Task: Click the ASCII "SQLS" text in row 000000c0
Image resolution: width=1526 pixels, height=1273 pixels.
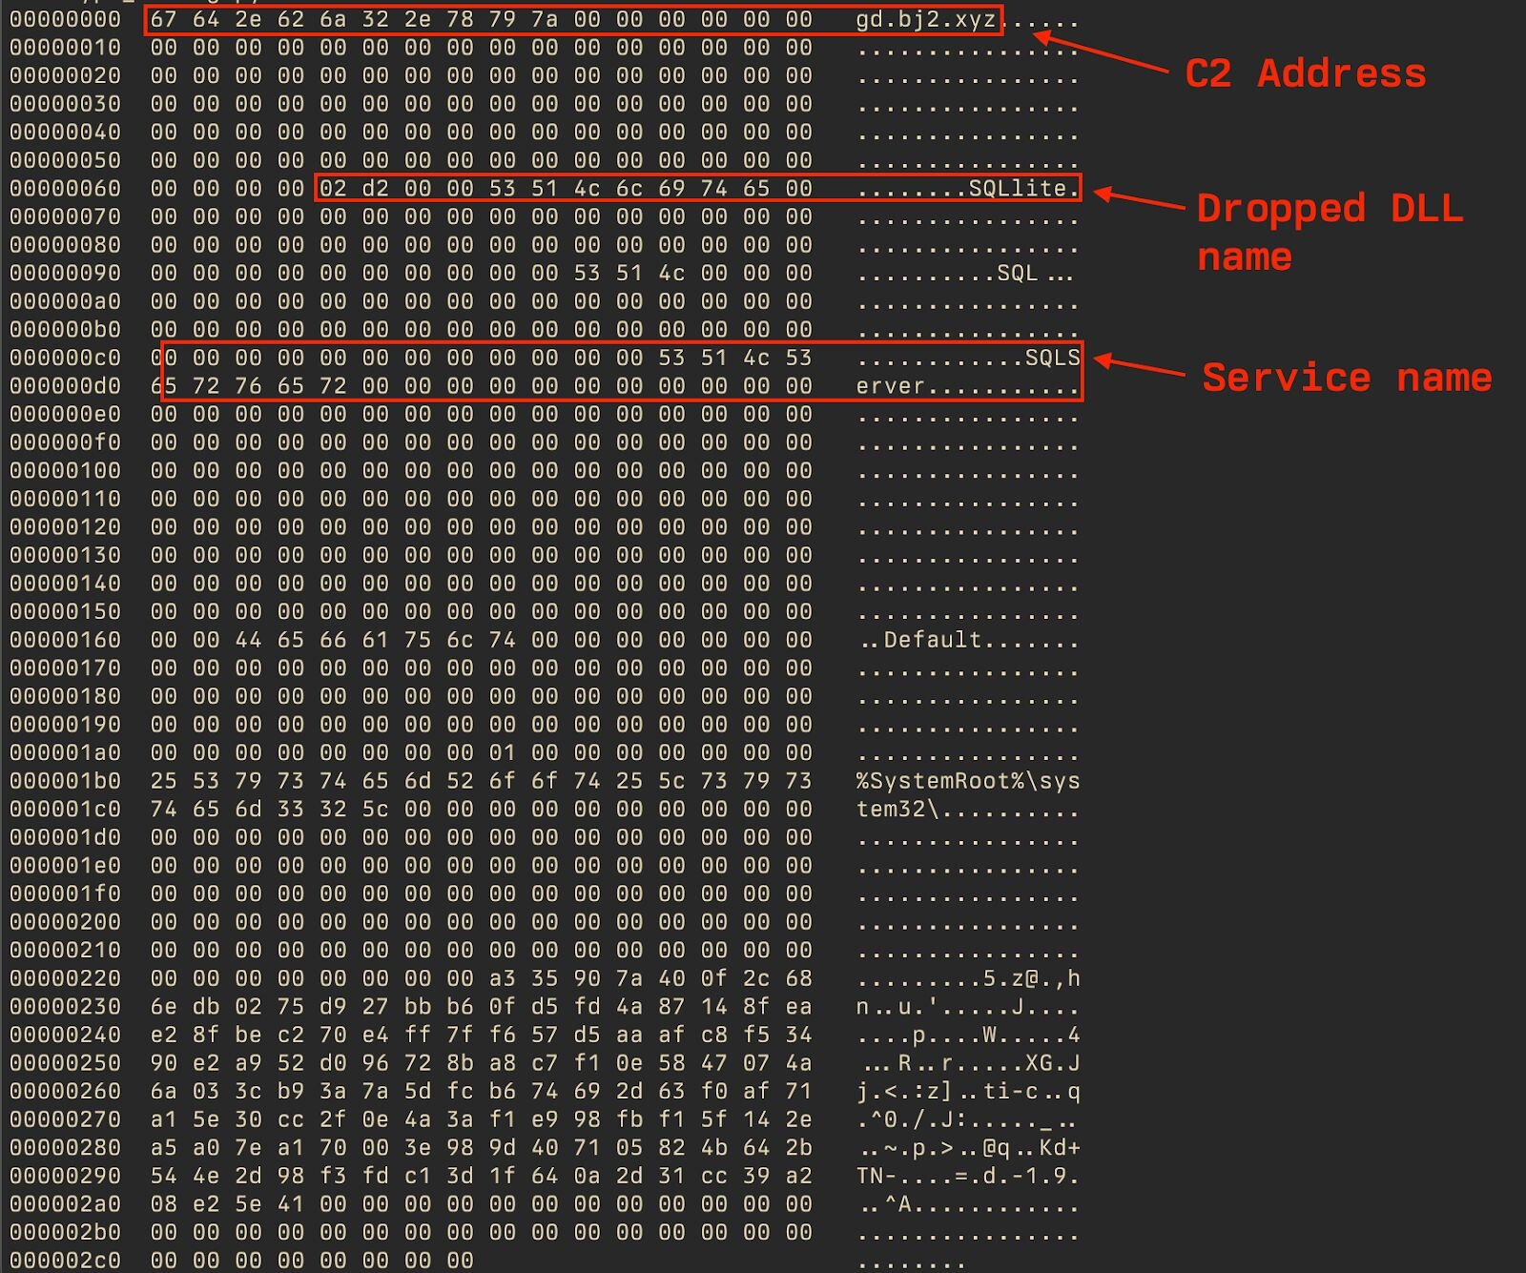Action: pyautogui.click(x=1052, y=359)
